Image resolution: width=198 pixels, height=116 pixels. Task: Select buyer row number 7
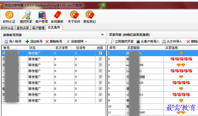pos(153,89)
